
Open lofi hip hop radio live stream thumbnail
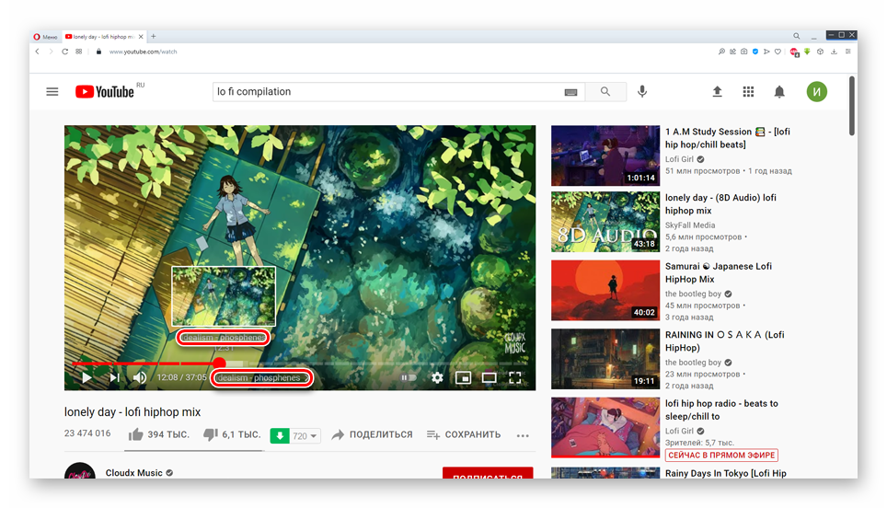click(605, 427)
